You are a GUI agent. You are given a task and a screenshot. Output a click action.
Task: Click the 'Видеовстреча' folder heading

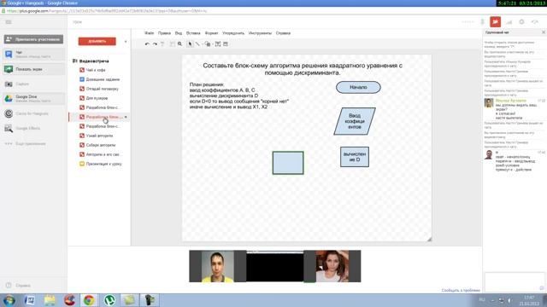[x=91, y=61]
